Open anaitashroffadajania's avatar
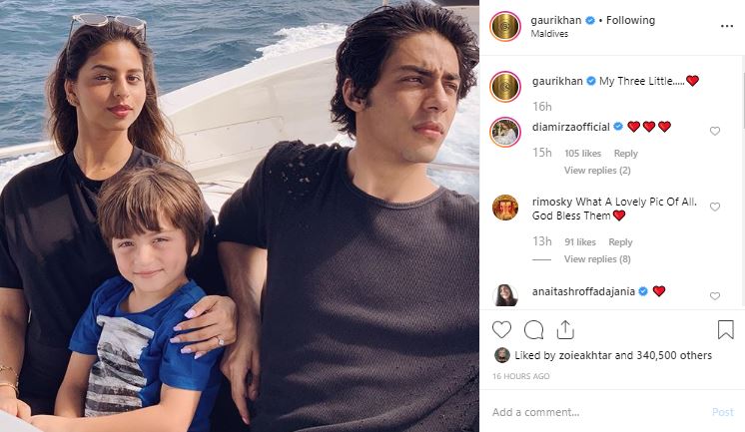The image size is (745, 432). point(505,293)
